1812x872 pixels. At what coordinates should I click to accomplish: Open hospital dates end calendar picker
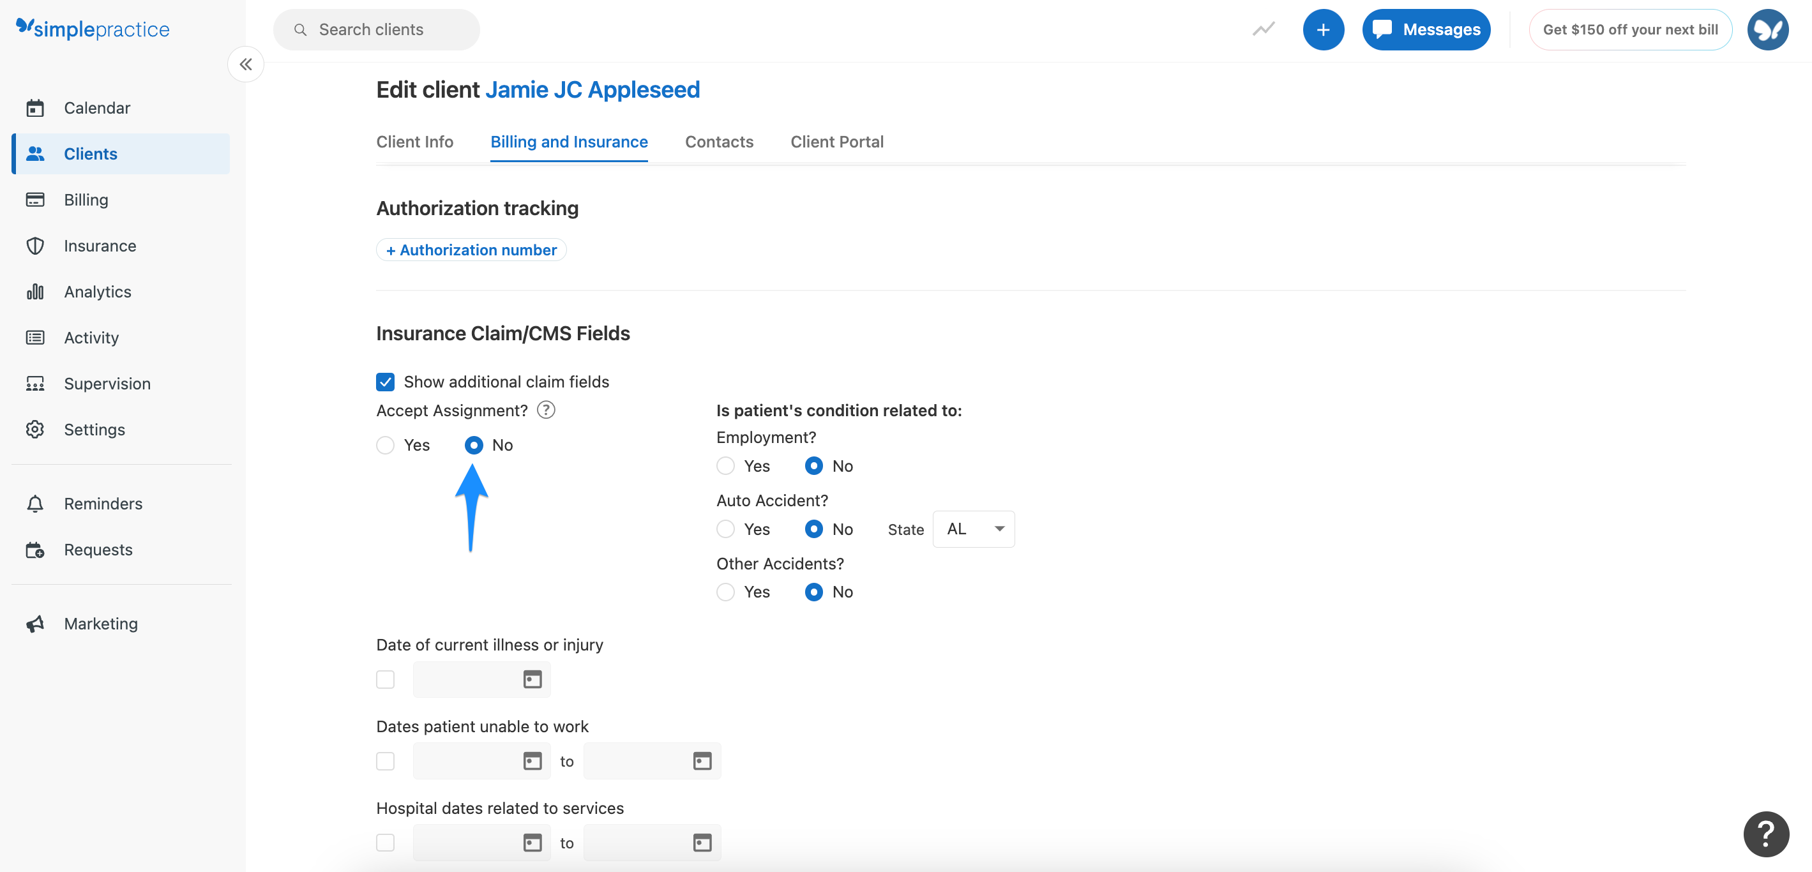[x=702, y=843]
